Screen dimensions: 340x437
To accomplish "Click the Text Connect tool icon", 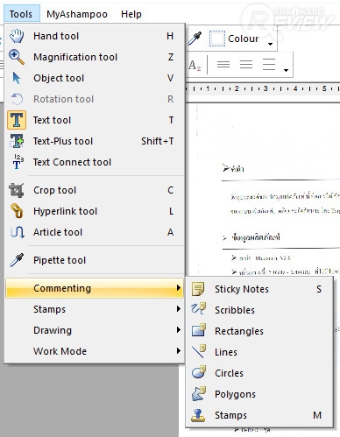I will tap(18, 162).
